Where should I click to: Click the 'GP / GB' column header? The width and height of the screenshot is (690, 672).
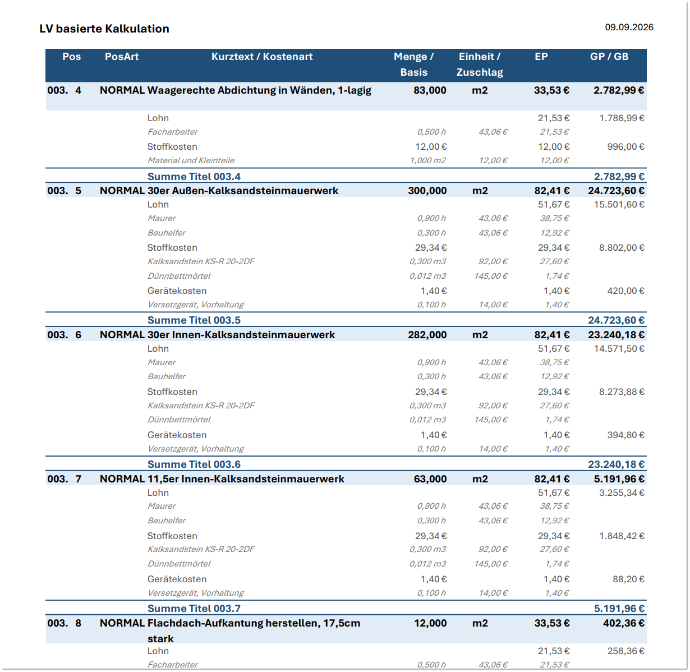click(609, 57)
